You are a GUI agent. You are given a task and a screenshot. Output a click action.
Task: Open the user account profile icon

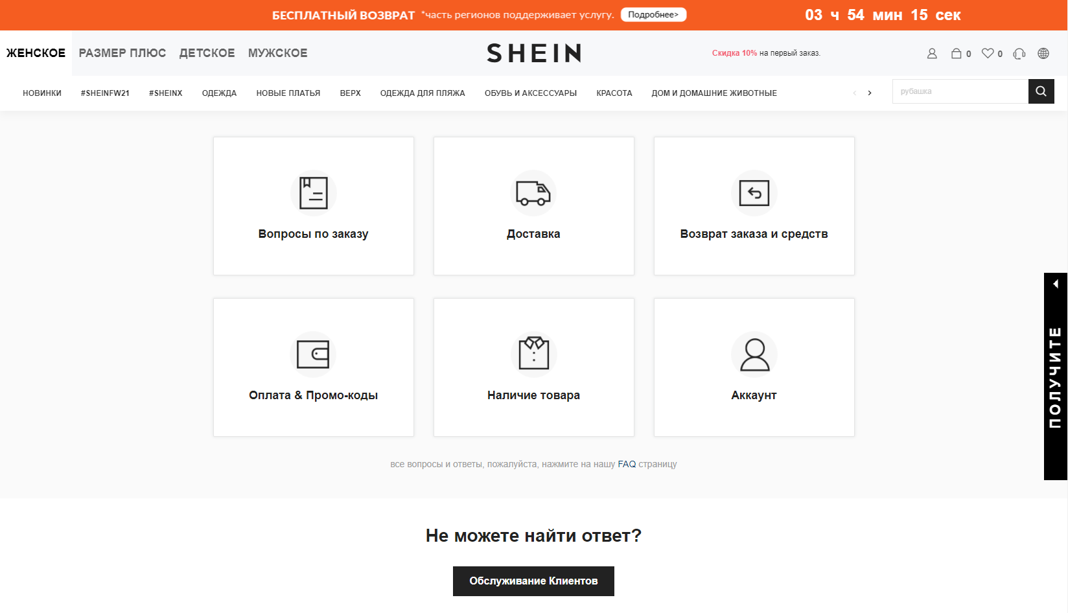click(x=932, y=54)
